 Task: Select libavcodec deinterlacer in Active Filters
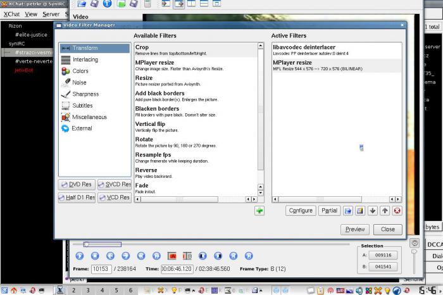(x=337, y=50)
